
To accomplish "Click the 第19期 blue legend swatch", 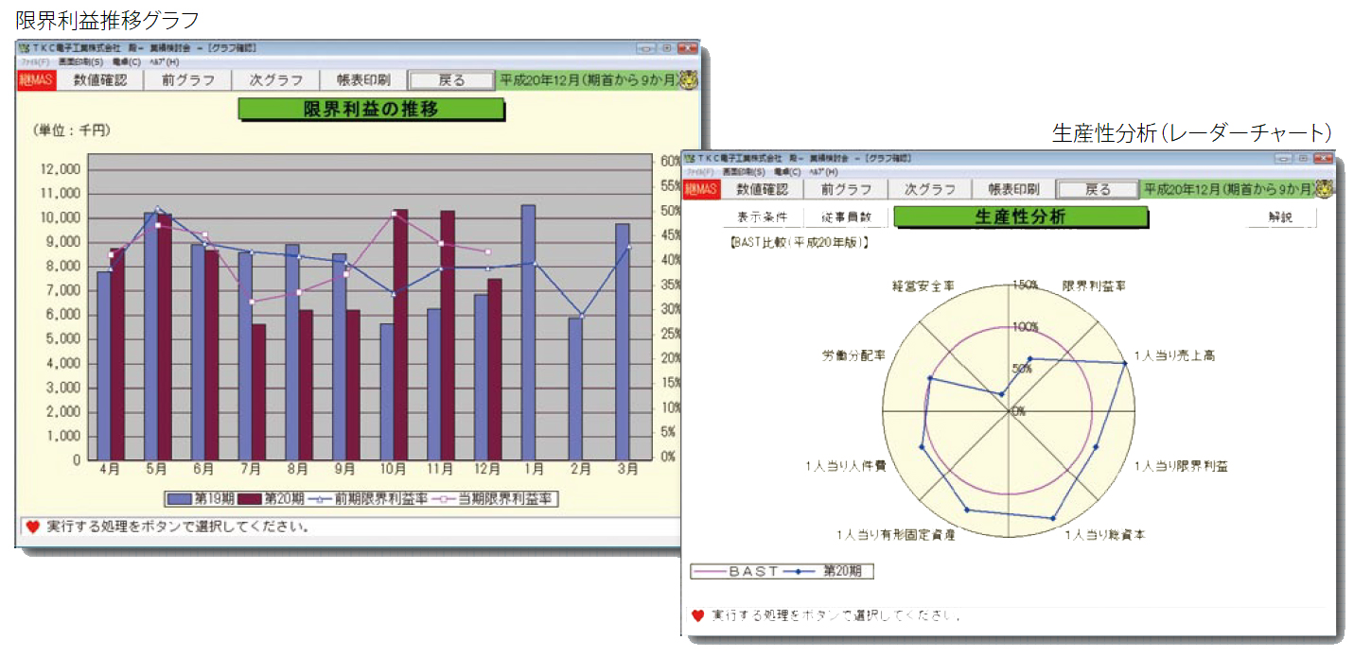I will 179,498.
